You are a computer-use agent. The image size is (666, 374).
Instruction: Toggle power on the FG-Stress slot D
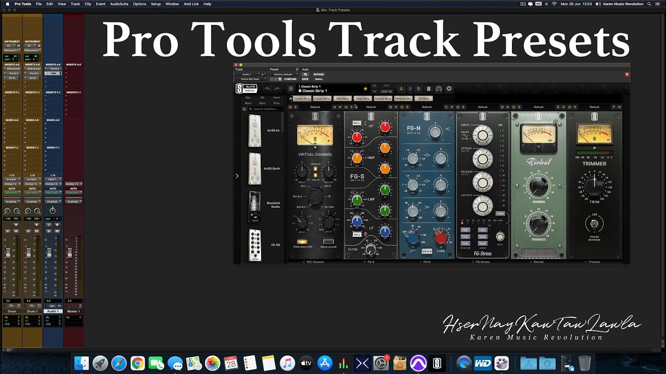[x=458, y=107]
